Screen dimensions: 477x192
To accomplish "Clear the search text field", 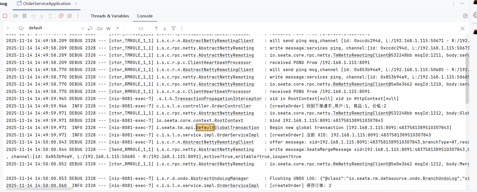I will pyautogui.click(x=83, y=28).
